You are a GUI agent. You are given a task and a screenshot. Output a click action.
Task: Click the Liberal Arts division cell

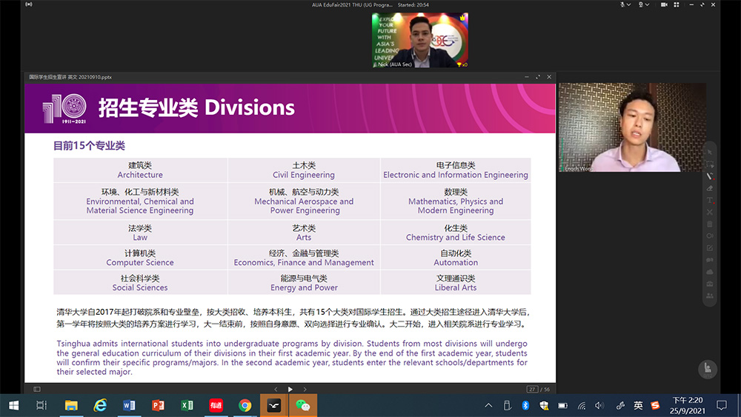(x=456, y=282)
